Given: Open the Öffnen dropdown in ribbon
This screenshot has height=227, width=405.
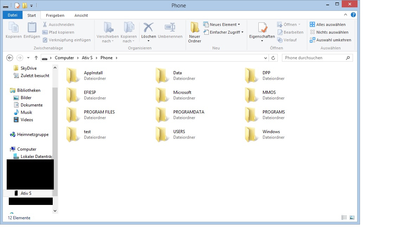Looking at the screenshot, I should click(x=289, y=25).
